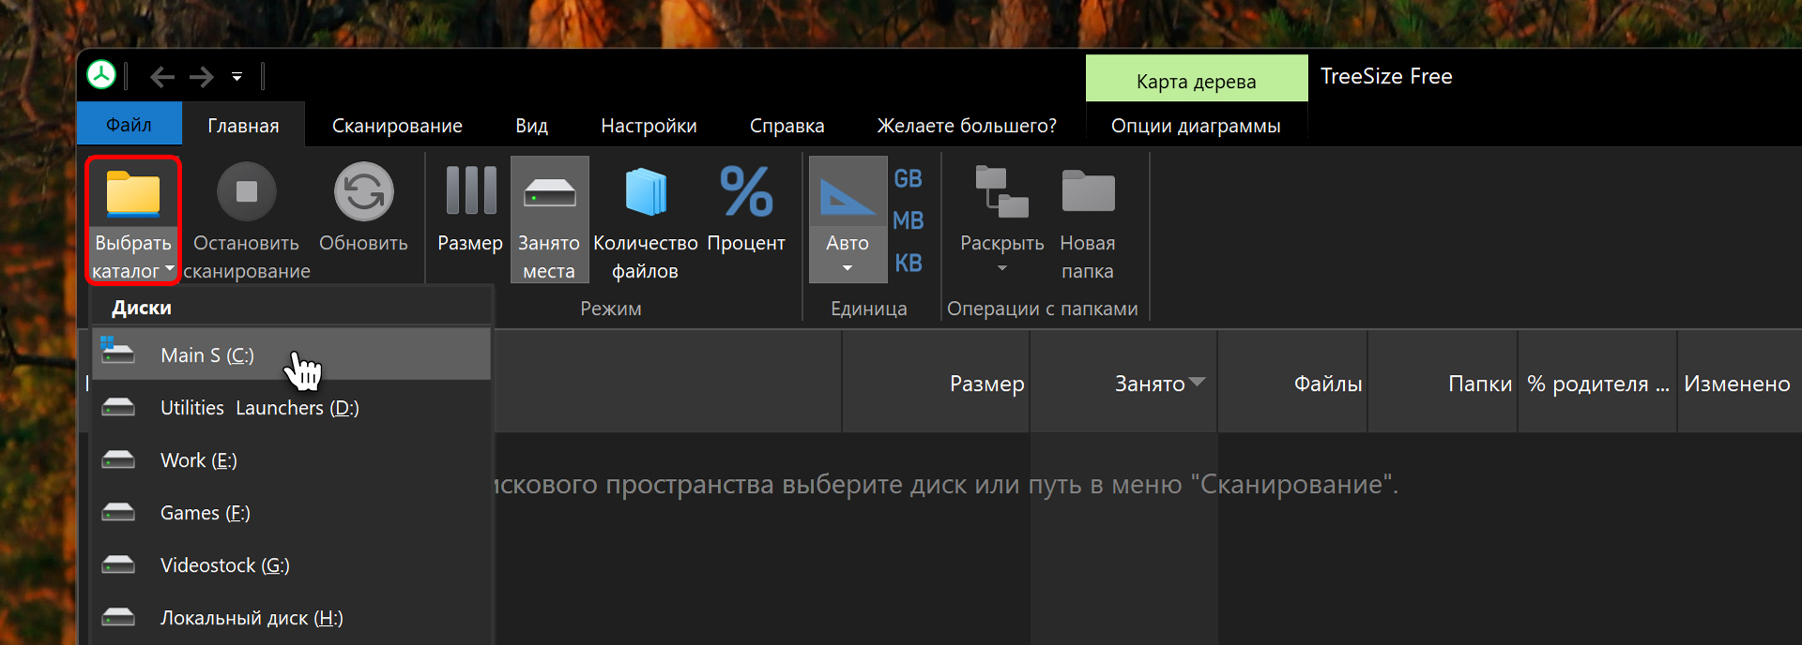
Task: Select the file count mode icon
Action: coord(645,192)
